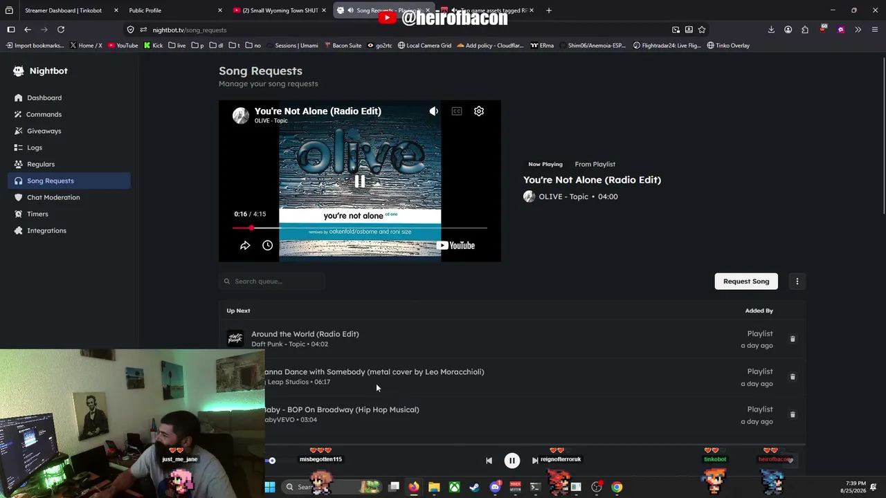Toggle the browser sidebar button
Screen dimensions: 886x498
[x=11, y=30]
